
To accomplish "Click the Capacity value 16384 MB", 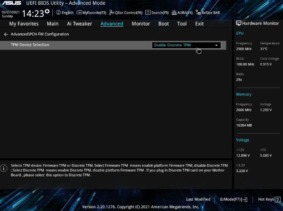I will (x=244, y=125).
